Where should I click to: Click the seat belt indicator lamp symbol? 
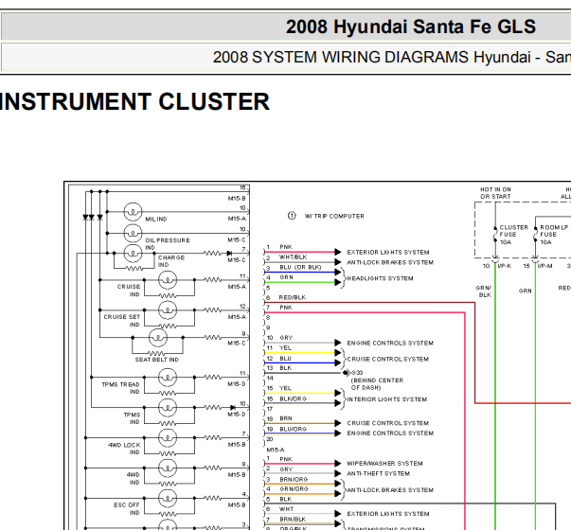point(158,338)
